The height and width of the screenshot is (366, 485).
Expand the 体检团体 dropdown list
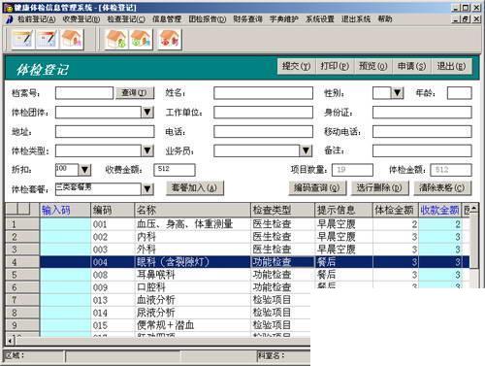click(147, 113)
